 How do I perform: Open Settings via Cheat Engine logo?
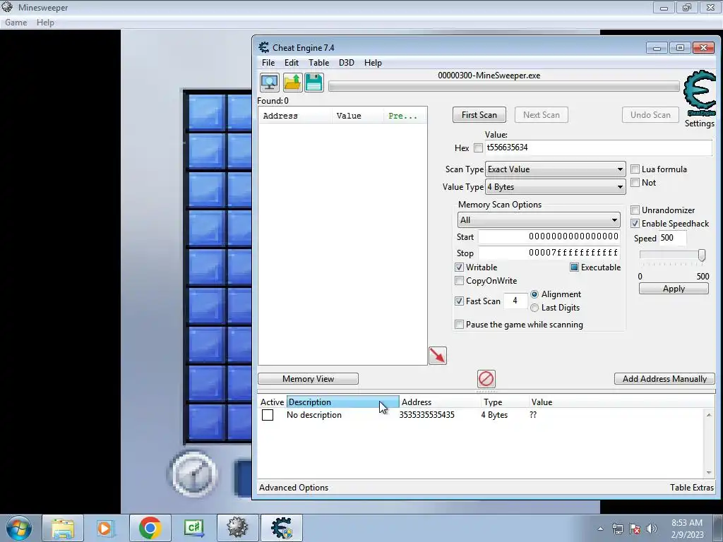(x=700, y=93)
